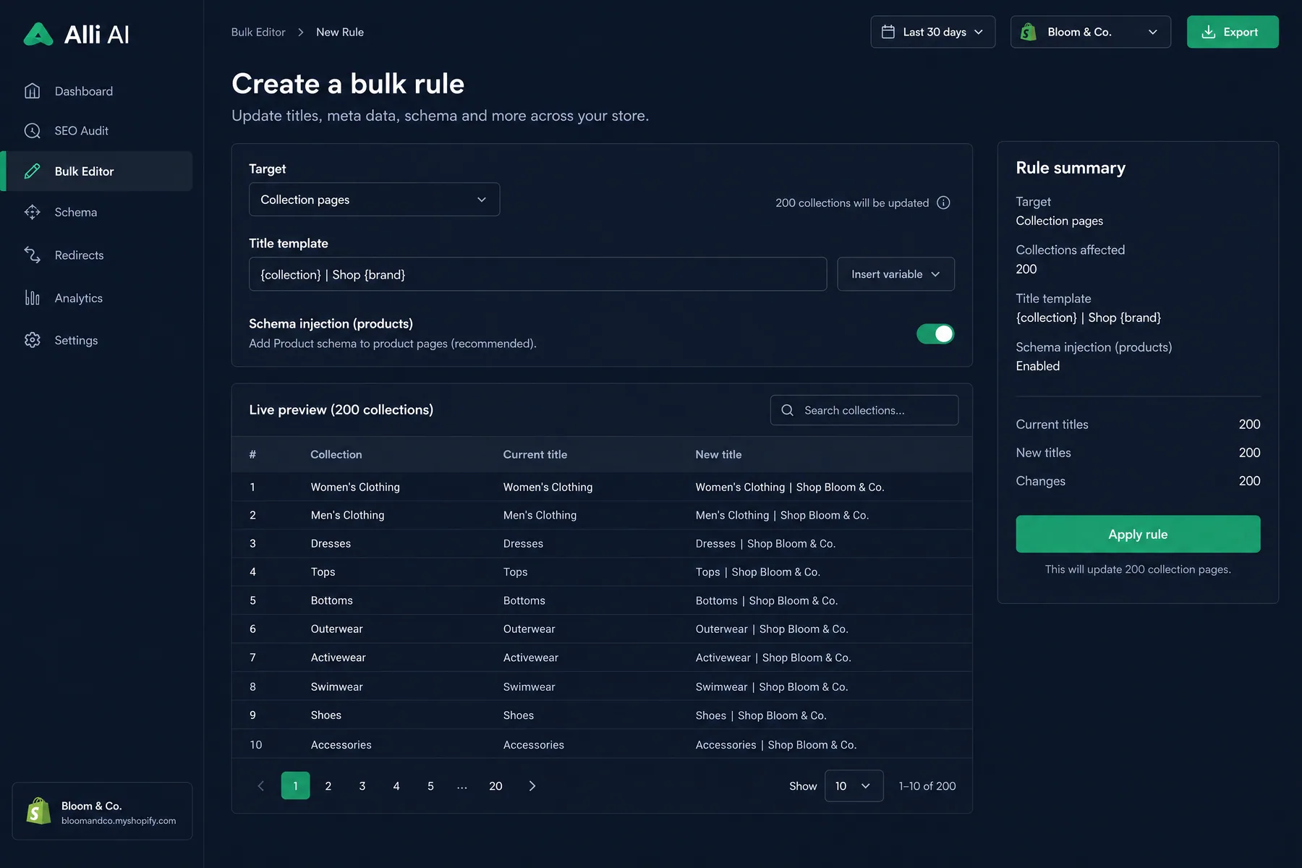
Task: Click the download icon on Export
Action: pos(1208,32)
